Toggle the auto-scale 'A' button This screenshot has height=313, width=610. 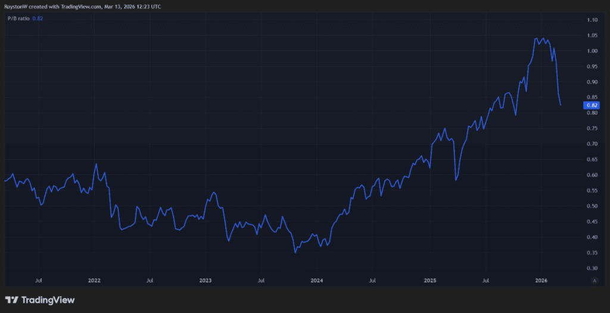tap(595, 280)
